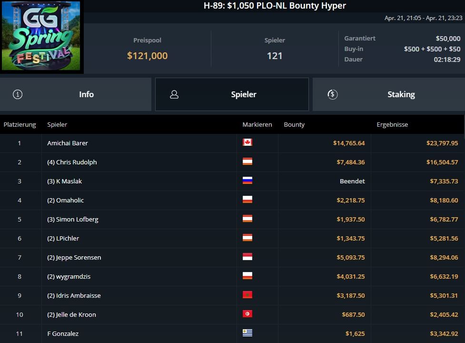Screen dimensions: 465x343
Task: Sort by Ergebnisse column header
Action: point(392,124)
